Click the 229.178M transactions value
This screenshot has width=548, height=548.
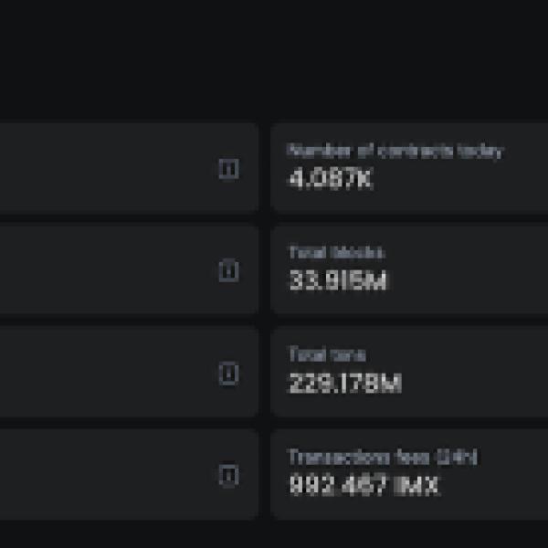[345, 384]
